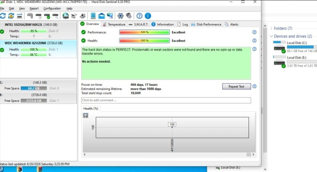Click the E: Free Space bar showing 3725.8 GB
Viewport: 317px width, 172px height.
coord(34,101)
